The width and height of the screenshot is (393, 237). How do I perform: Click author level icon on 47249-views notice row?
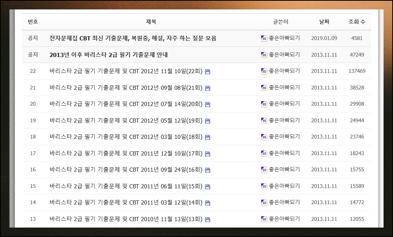264,55
